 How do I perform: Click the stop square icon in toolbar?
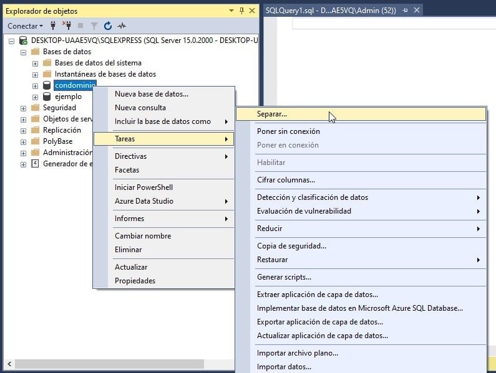coord(80,26)
